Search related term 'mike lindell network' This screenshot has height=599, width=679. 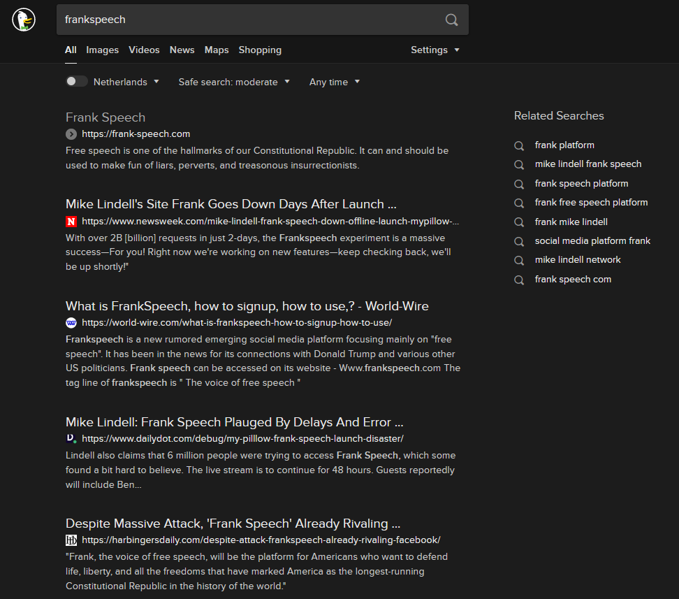tap(578, 260)
